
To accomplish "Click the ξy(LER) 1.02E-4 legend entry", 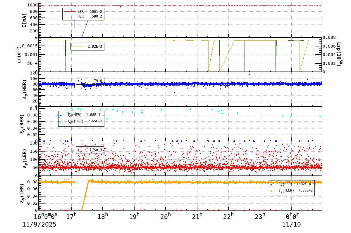I will click(291, 184).
